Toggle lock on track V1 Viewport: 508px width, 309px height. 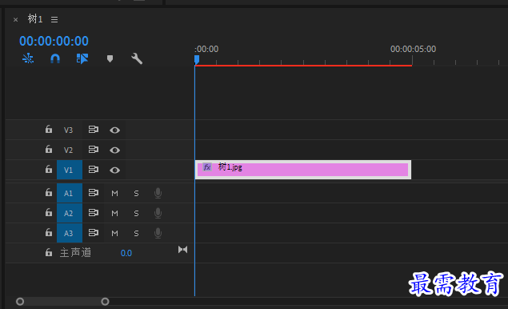click(x=49, y=170)
